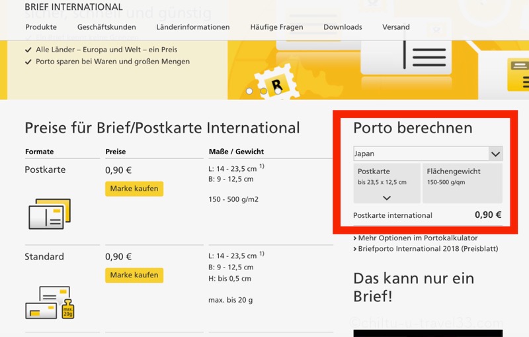
Task: Expand the Postkarte format selector
Action: (x=387, y=183)
